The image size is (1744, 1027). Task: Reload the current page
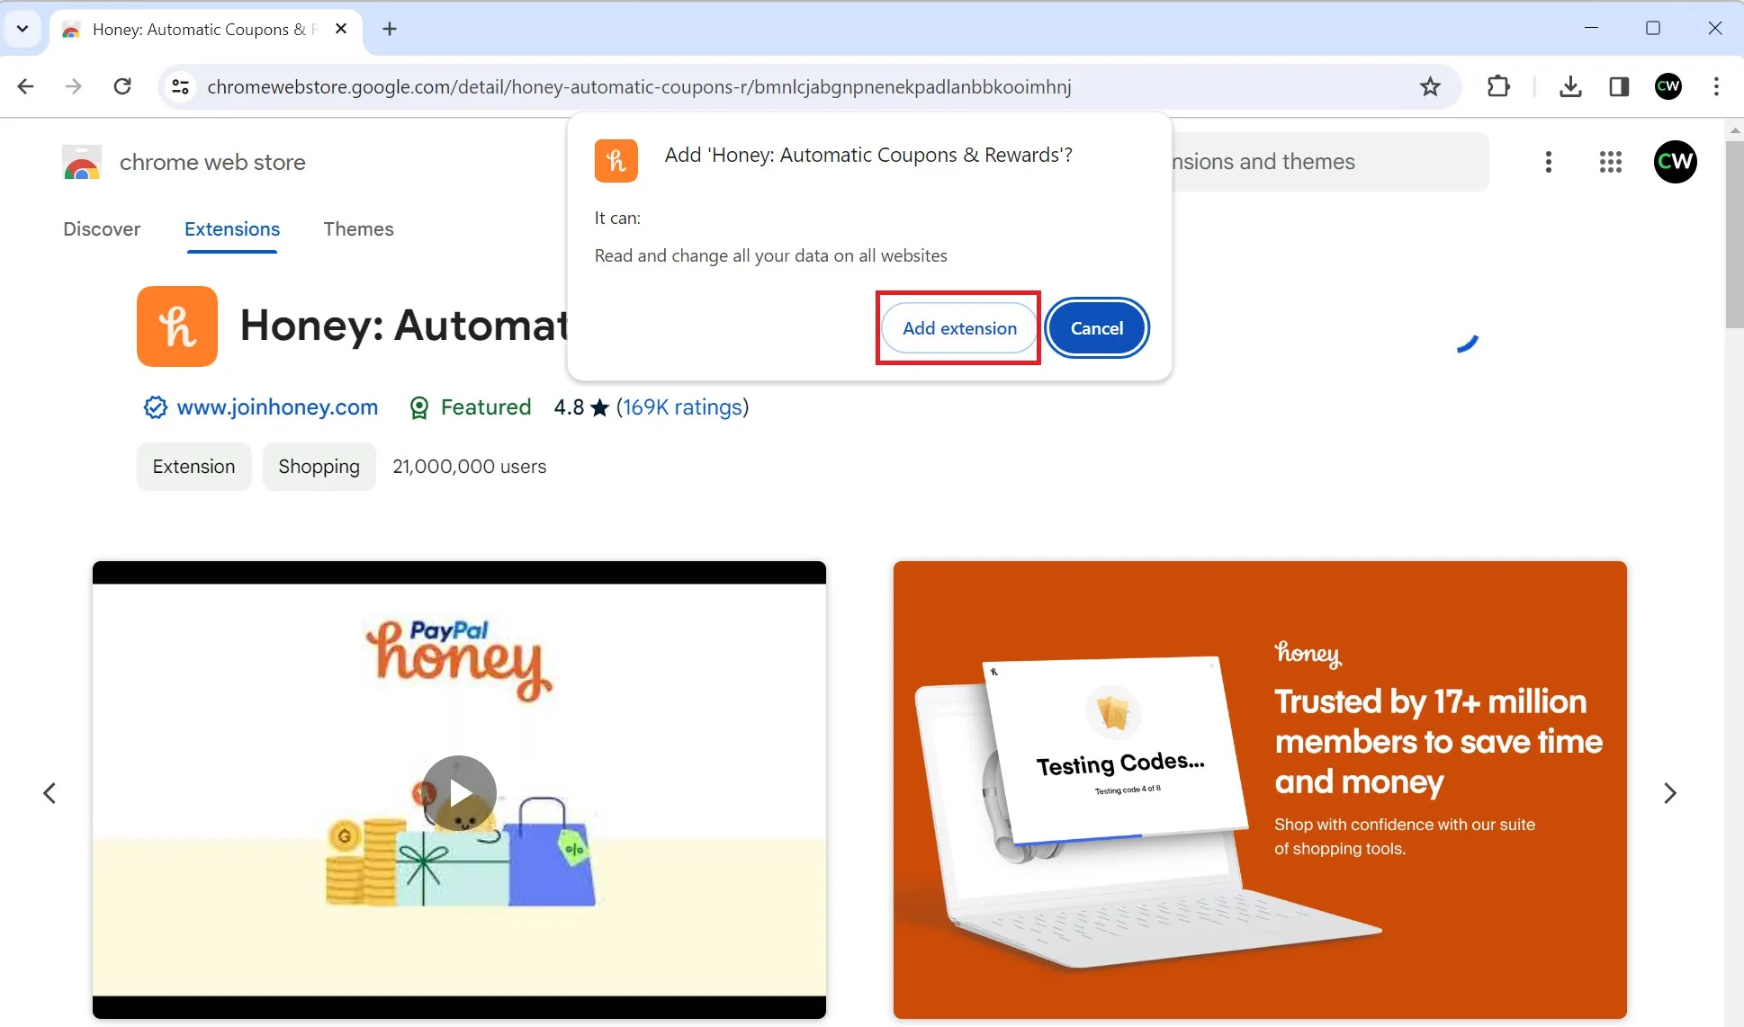point(122,86)
